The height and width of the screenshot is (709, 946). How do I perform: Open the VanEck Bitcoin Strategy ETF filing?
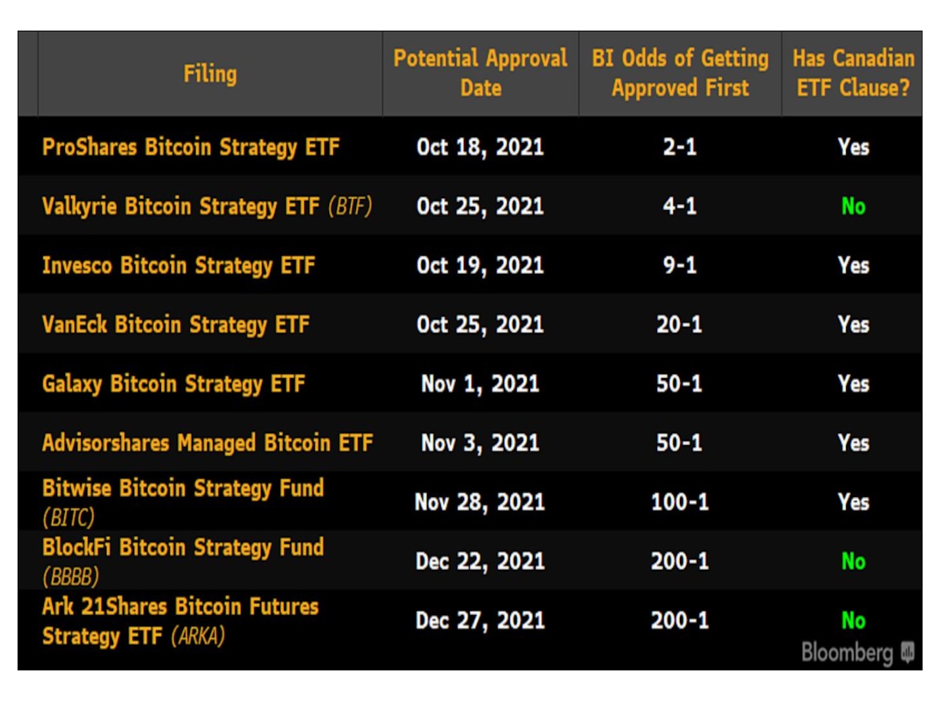(x=175, y=324)
